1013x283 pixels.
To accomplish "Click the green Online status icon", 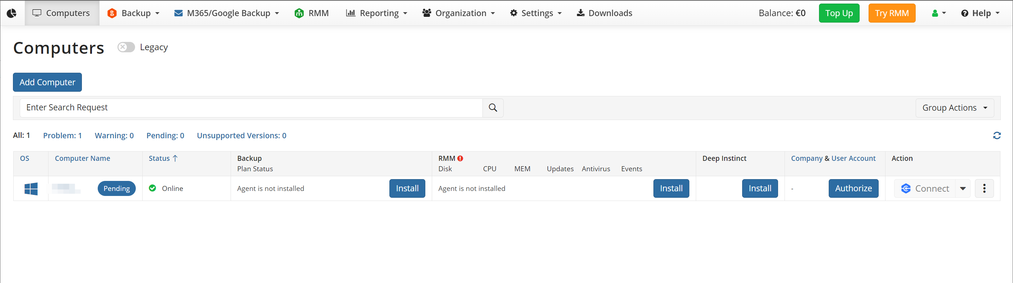I will (153, 188).
